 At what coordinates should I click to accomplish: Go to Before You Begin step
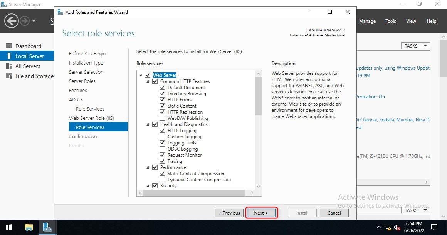point(87,53)
